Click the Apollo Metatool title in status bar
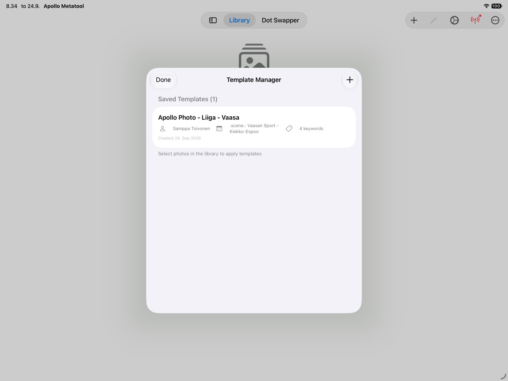508x381 pixels. coord(64,6)
